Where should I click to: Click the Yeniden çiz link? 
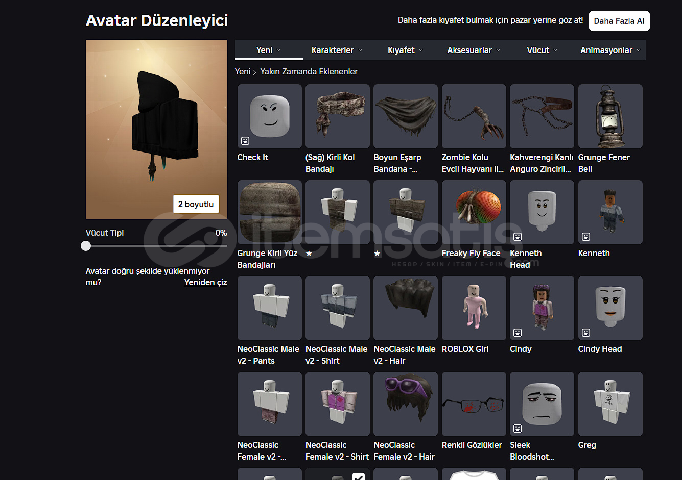click(x=205, y=282)
